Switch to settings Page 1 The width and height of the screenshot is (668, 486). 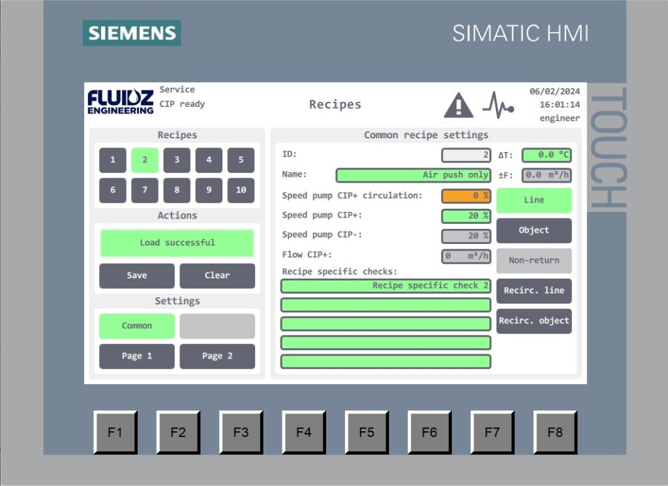(137, 356)
